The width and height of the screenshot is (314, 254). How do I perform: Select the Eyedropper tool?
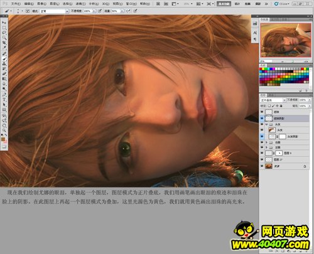[4, 48]
